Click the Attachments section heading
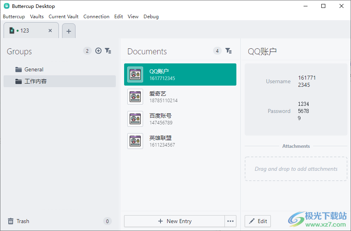Screen dimensions: 351x231 [296, 146]
